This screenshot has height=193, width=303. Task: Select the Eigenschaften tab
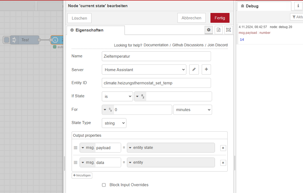coord(95,30)
